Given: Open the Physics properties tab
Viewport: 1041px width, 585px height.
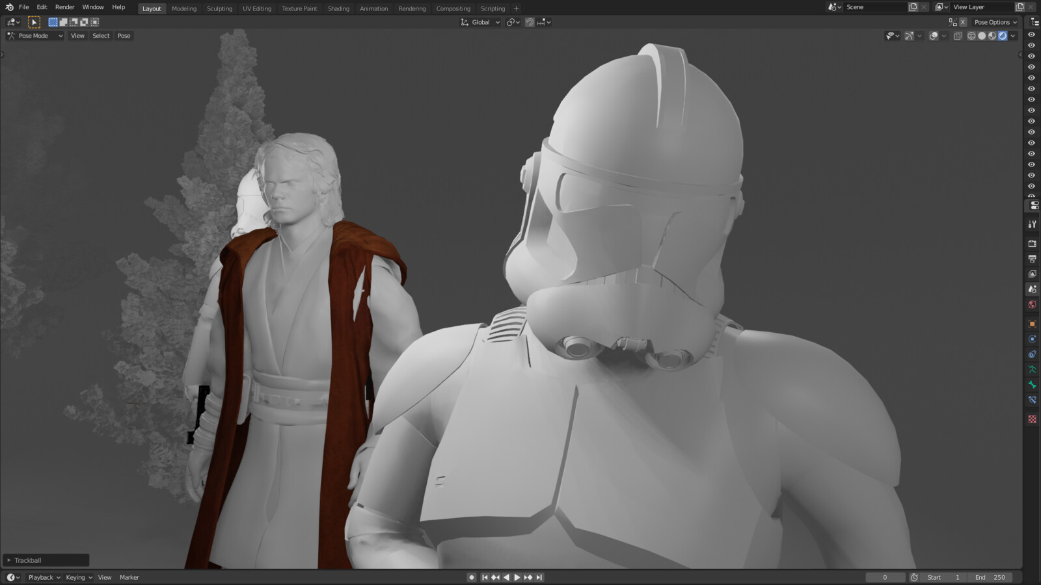Looking at the screenshot, I should point(1032,339).
